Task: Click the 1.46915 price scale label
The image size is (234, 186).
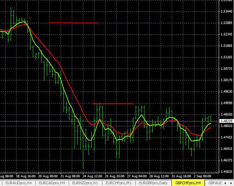Action: 227,149
